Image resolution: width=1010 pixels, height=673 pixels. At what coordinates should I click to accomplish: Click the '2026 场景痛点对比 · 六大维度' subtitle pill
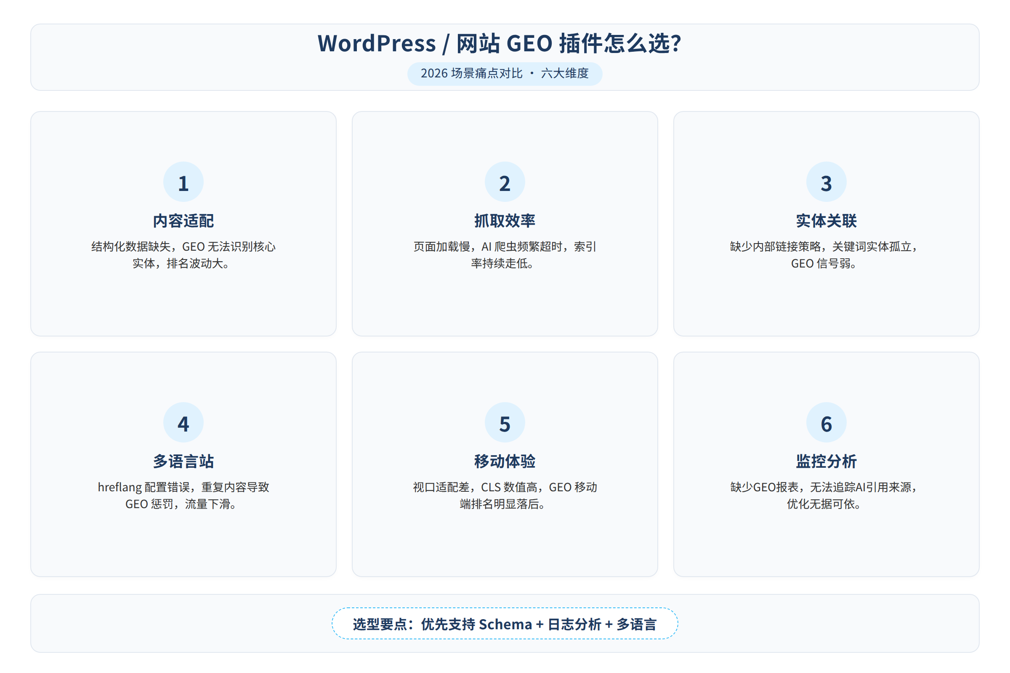[x=505, y=74]
